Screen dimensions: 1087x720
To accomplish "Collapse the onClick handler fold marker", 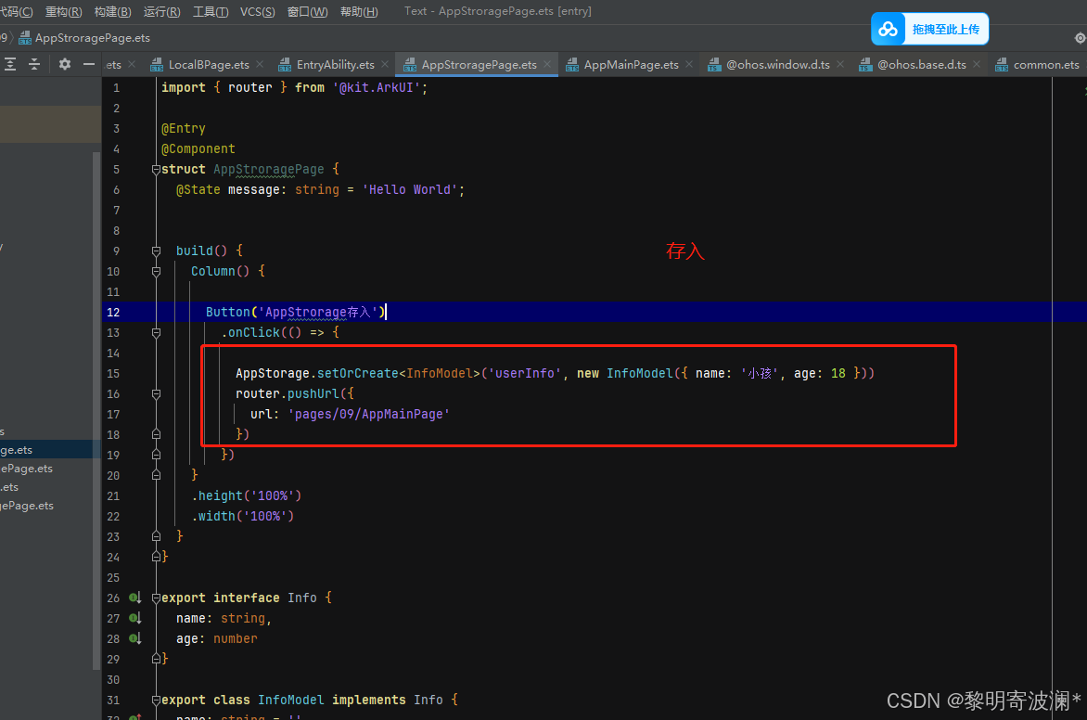I will point(156,333).
